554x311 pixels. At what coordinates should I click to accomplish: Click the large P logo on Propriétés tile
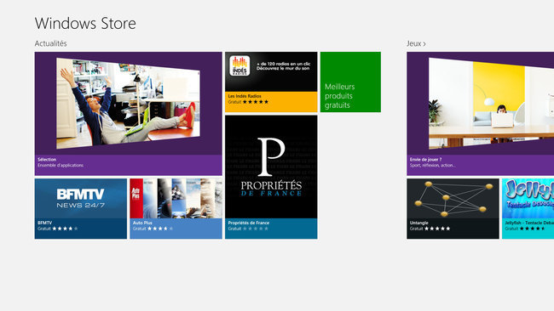pyautogui.click(x=271, y=156)
